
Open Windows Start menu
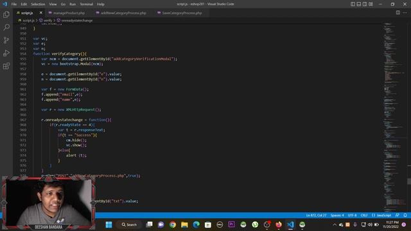click(x=109, y=225)
